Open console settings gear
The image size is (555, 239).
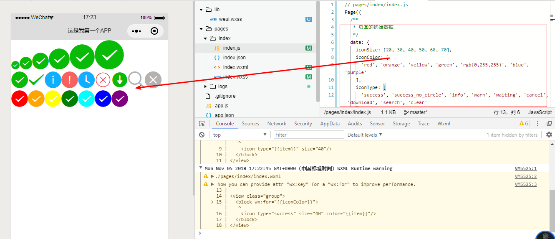coord(549,135)
